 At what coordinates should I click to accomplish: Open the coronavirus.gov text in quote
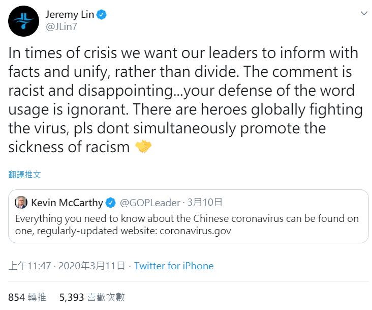click(196, 231)
